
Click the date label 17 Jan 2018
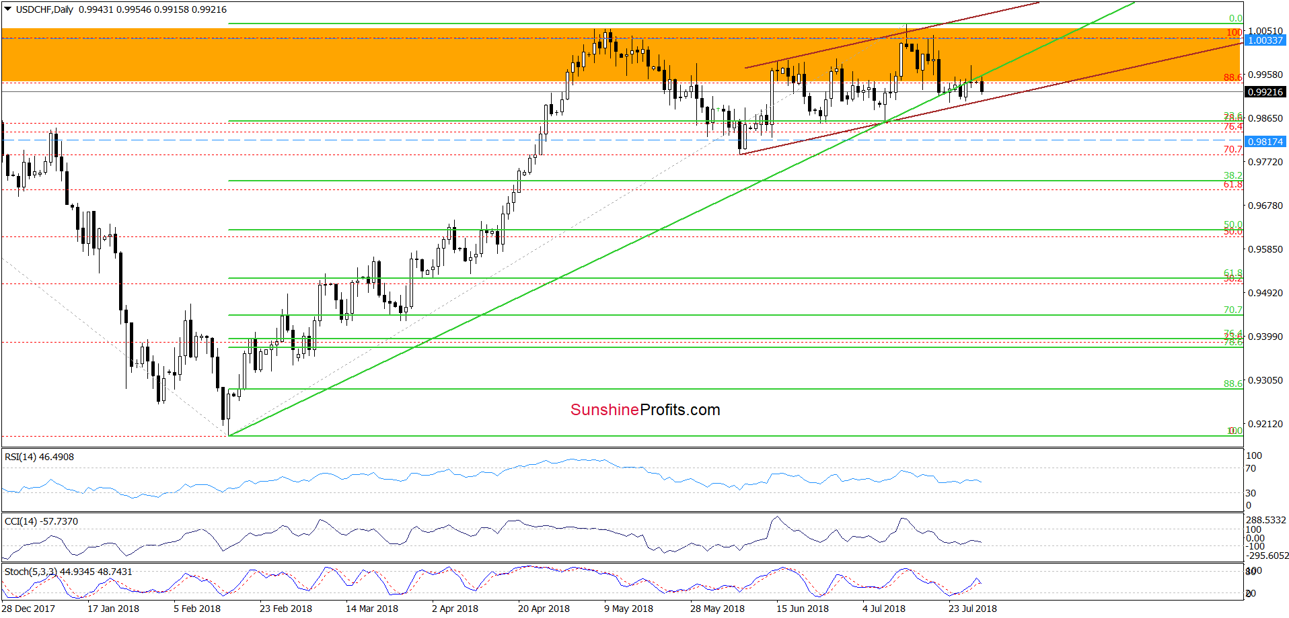[113, 609]
